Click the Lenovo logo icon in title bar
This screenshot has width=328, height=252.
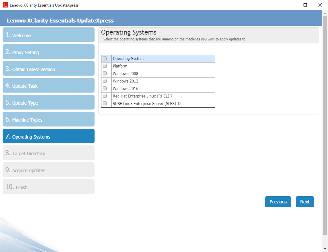5,5
